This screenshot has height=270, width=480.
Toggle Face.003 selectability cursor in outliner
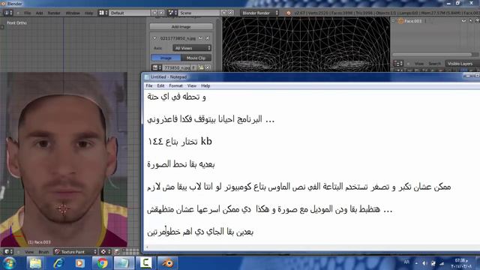click(x=471, y=21)
